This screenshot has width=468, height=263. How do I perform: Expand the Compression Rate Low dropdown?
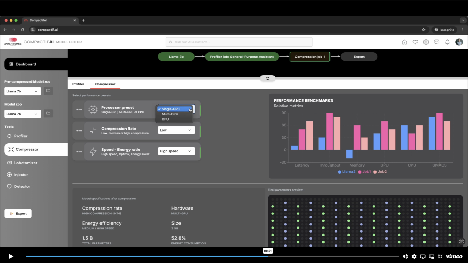176,130
